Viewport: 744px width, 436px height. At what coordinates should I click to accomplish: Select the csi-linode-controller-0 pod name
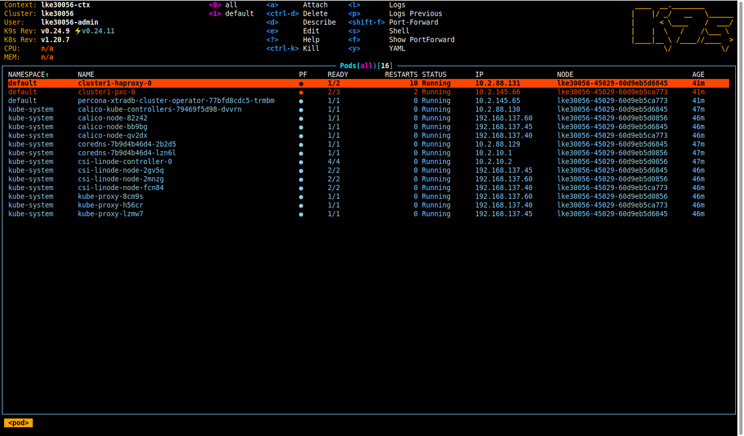point(125,162)
